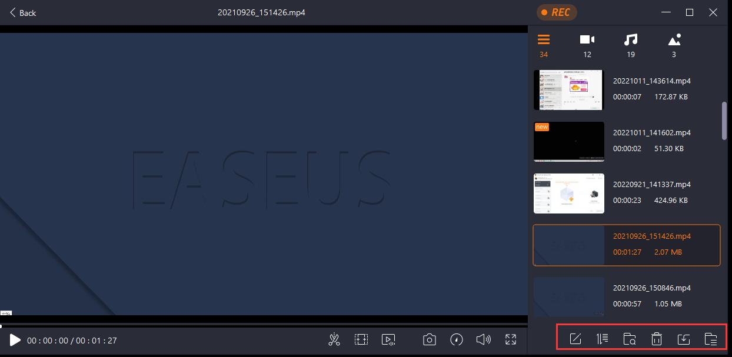
Task: Open thumbnail of 20210926_150846.mp4
Action: [569, 296]
